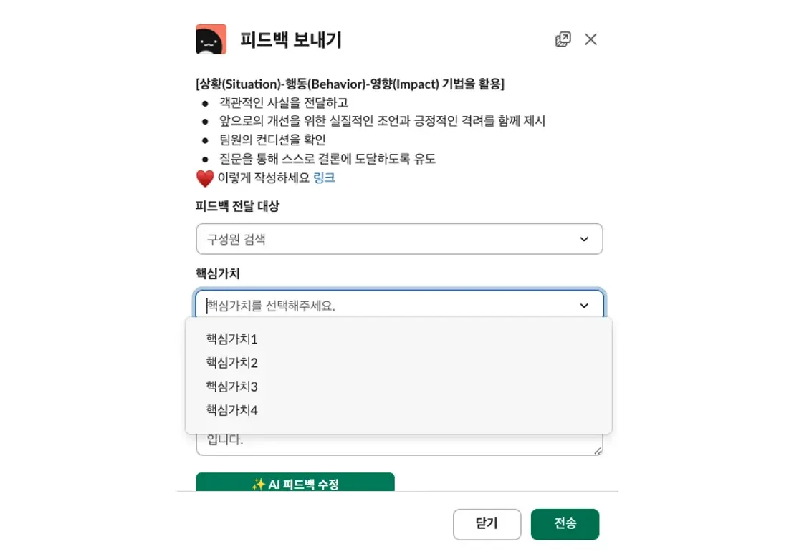
Task: Click the 피드백 전달 대상 label
Action: 237,206
